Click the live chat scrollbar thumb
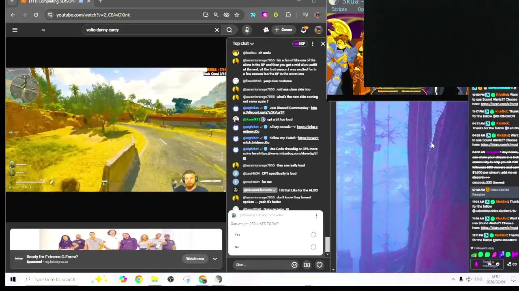The image size is (519, 291). [x=327, y=244]
